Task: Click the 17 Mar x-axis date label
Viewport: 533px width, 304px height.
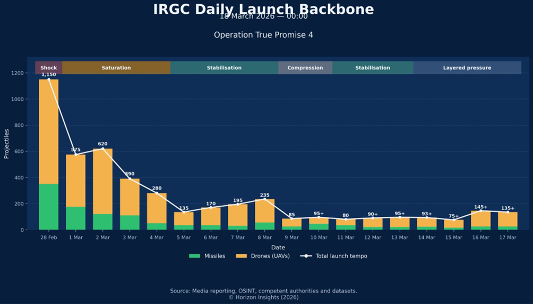Action: [x=508, y=238]
